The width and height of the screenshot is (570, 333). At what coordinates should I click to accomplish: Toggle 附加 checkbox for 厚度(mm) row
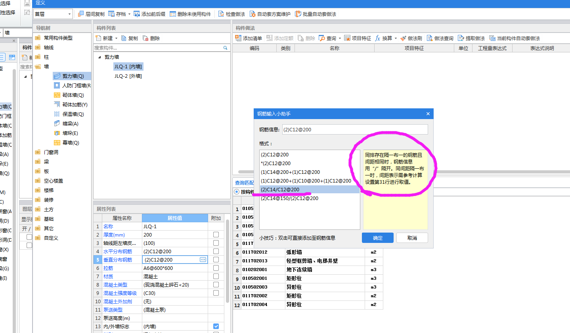[216, 235]
